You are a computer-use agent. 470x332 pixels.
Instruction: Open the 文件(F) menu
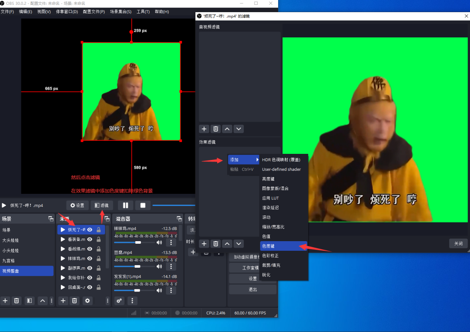7,12
